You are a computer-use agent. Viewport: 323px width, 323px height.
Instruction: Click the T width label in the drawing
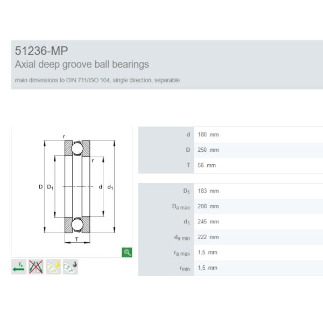coord(76,240)
